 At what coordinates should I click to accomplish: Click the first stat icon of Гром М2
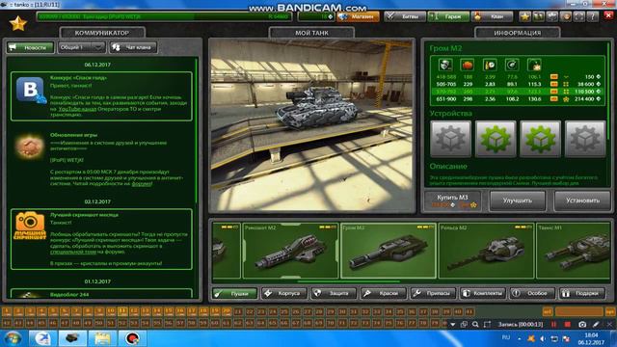tap(445, 65)
